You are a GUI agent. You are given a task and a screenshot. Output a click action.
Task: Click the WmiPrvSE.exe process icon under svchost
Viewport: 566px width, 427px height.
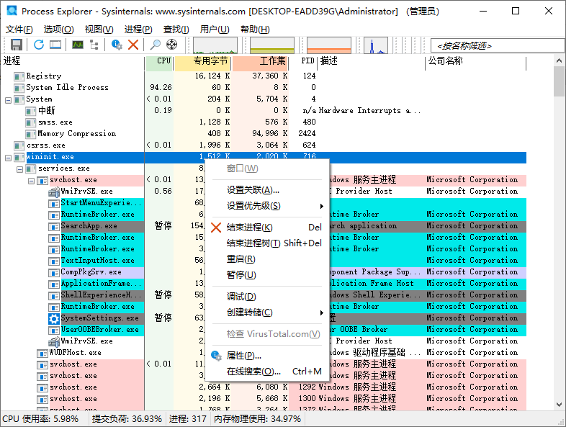click(54, 192)
